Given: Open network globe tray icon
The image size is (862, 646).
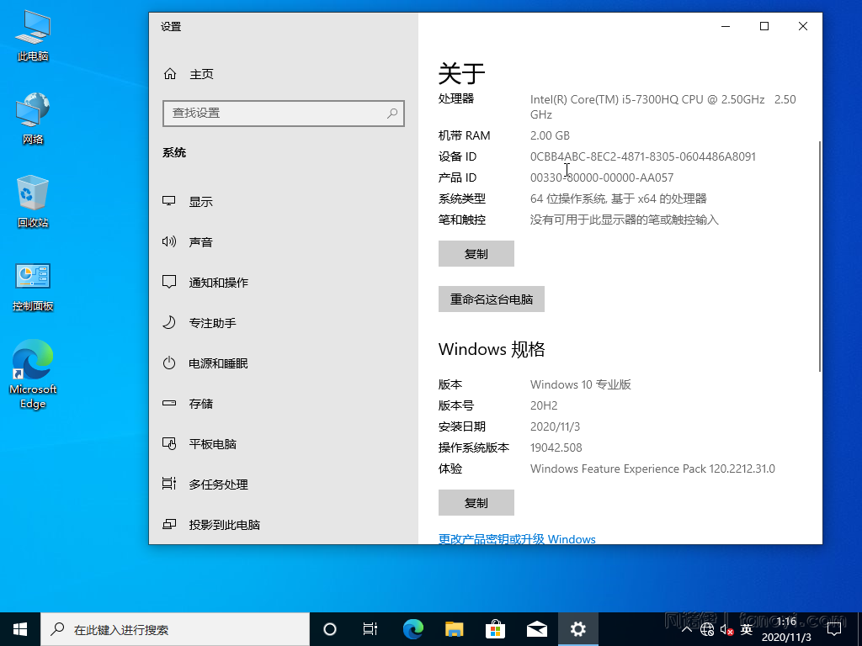Looking at the screenshot, I should click(707, 629).
